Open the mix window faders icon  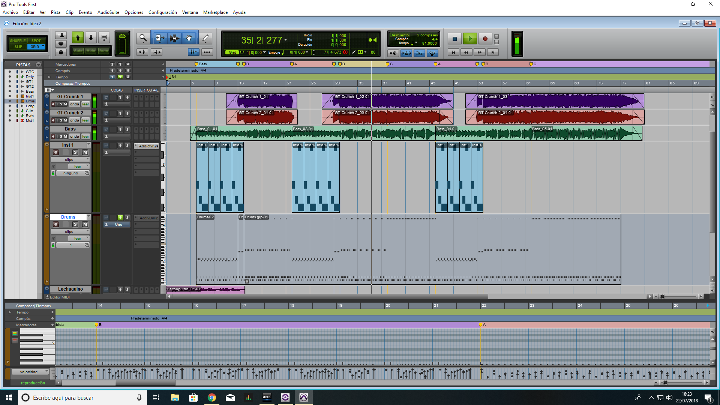193,52
